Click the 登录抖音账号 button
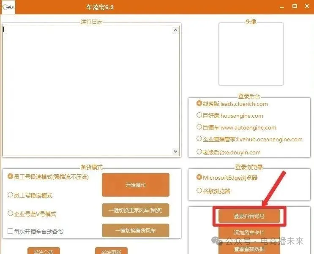The height and width of the screenshot is (254, 314). click(x=249, y=216)
